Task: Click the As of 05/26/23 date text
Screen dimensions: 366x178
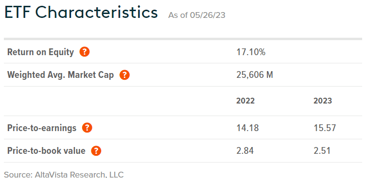Action: pyautogui.click(x=197, y=15)
